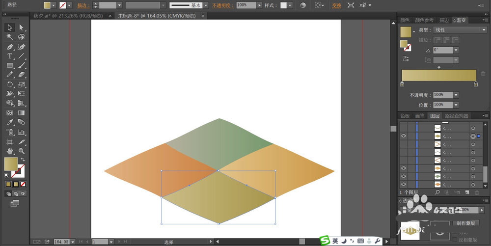This screenshot has height=246, width=491.
Task: Select the Magic Wand tool
Action: coord(10,37)
